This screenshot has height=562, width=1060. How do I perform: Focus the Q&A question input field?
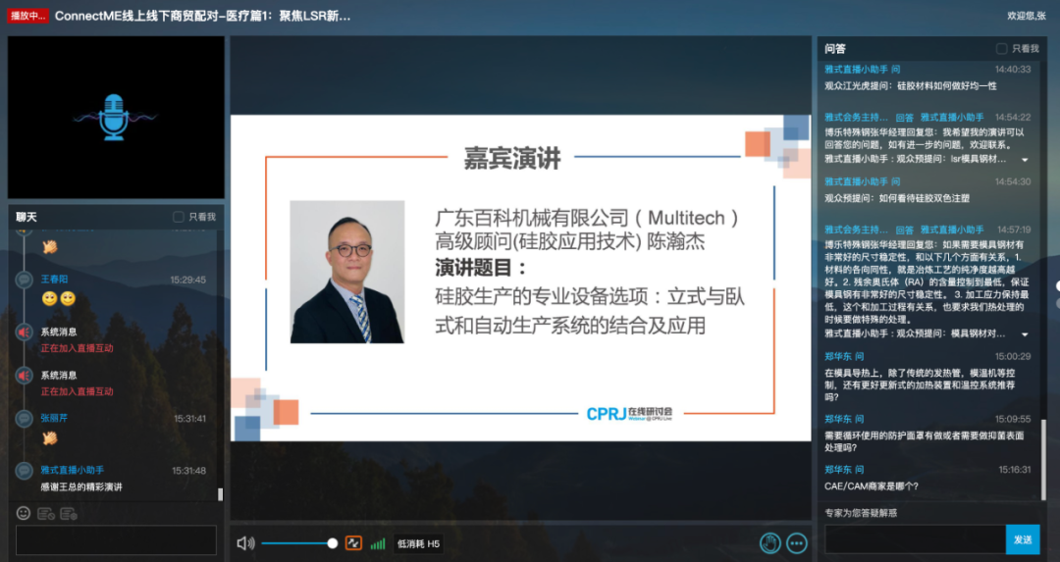[x=916, y=539]
